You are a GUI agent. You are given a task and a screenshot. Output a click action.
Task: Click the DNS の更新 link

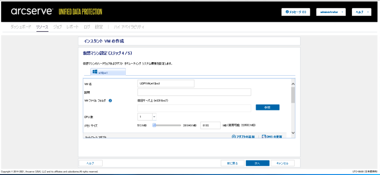[x=272, y=136]
